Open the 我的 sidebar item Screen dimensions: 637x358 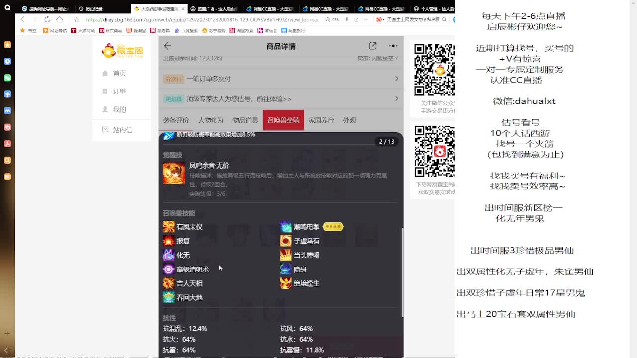[x=121, y=109]
